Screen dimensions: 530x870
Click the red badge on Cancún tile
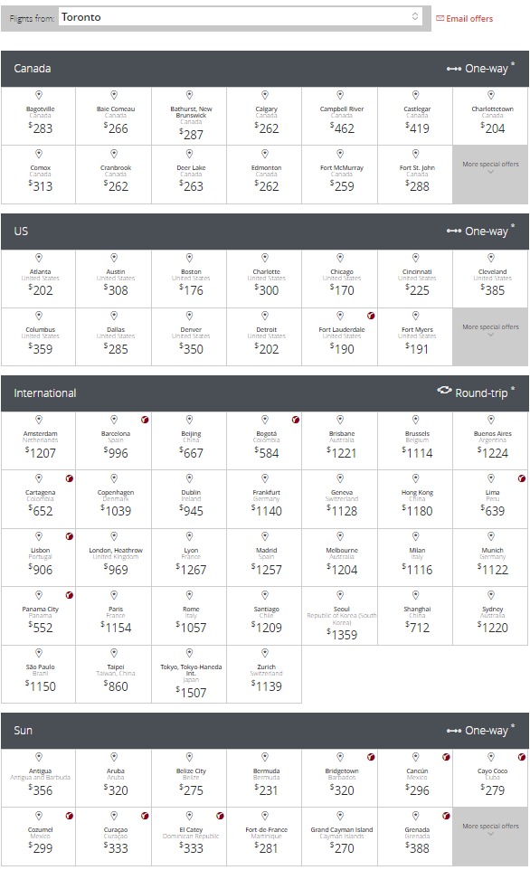point(446,757)
